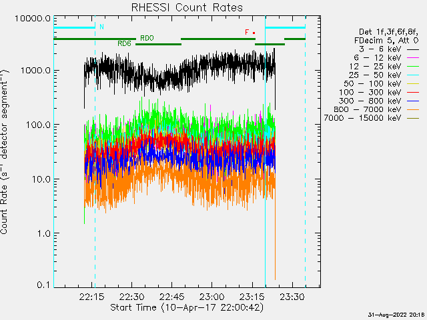The image size is (427, 320).
Task: Click the 0.1 y-axis value
Action: click(x=44, y=285)
